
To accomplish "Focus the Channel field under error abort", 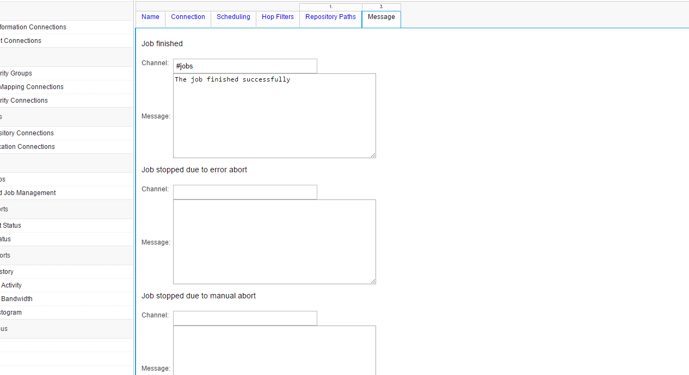I will click(245, 192).
